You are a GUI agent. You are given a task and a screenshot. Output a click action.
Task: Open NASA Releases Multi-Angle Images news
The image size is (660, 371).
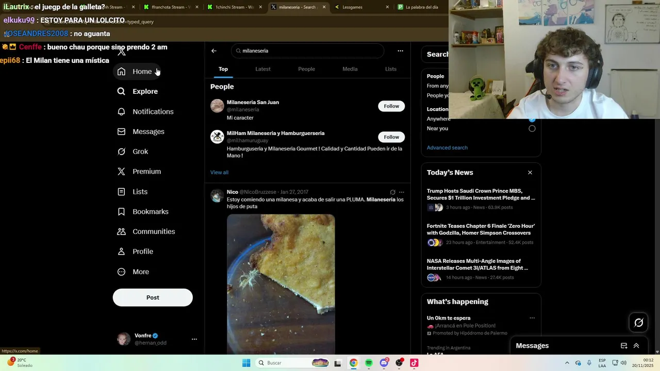tap(477, 264)
